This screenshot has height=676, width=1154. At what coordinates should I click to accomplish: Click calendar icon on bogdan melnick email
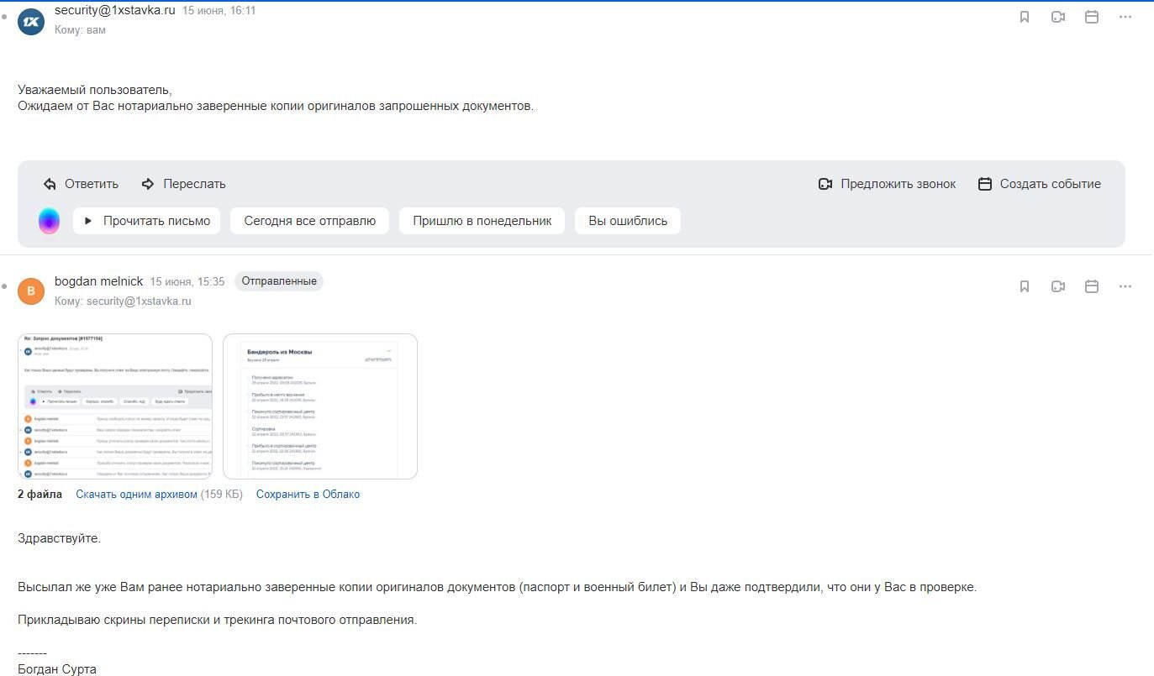(1092, 286)
